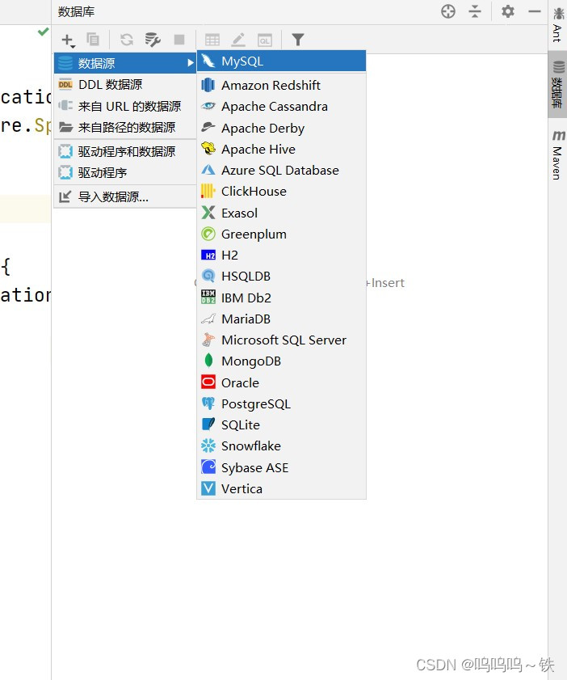
Task: Select PostgreSQL data source
Action: 282,403
